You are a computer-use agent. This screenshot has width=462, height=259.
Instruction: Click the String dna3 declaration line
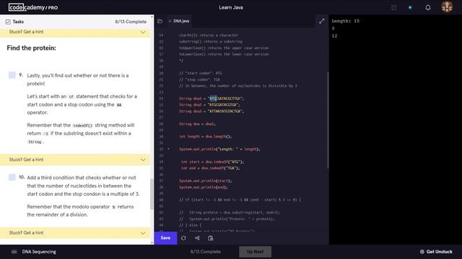212,111
